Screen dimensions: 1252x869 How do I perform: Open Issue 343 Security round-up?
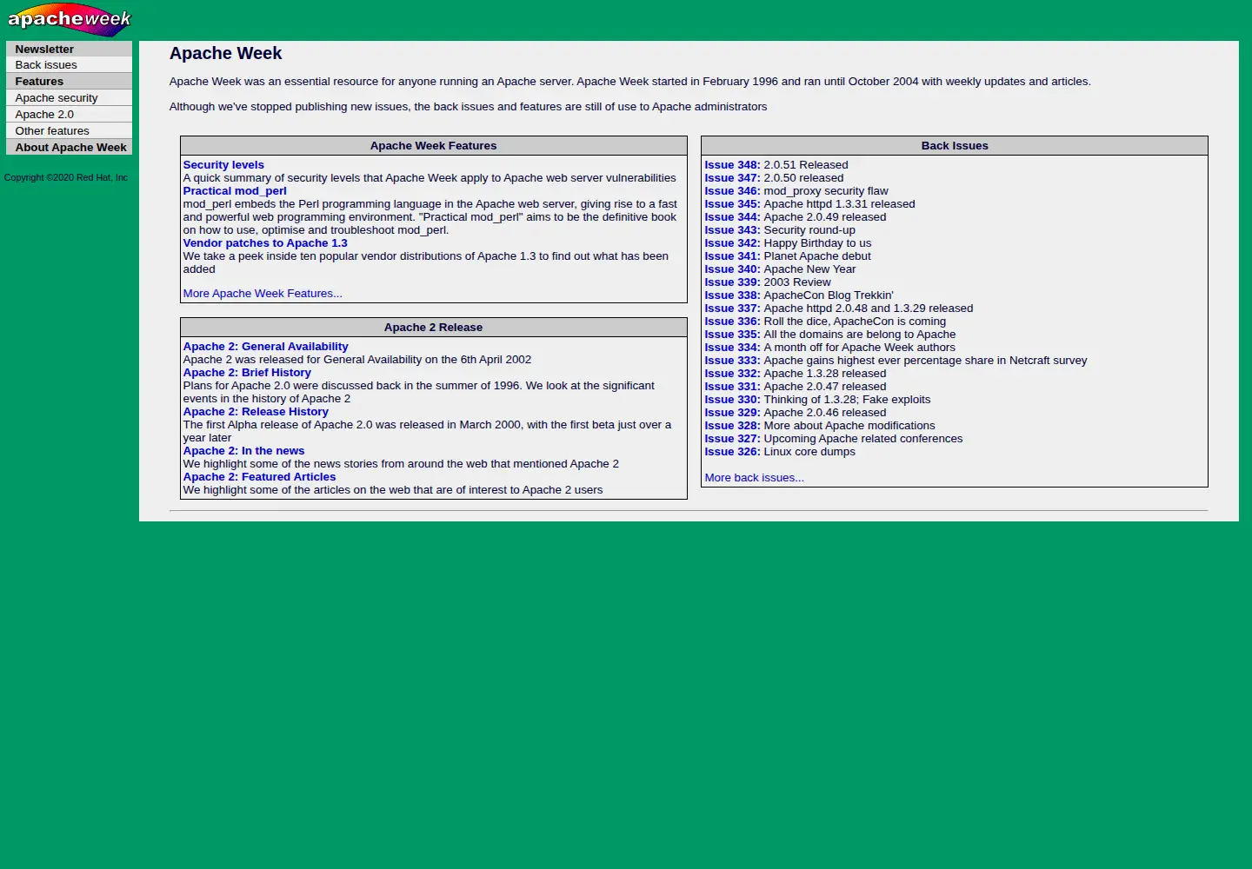click(x=732, y=230)
